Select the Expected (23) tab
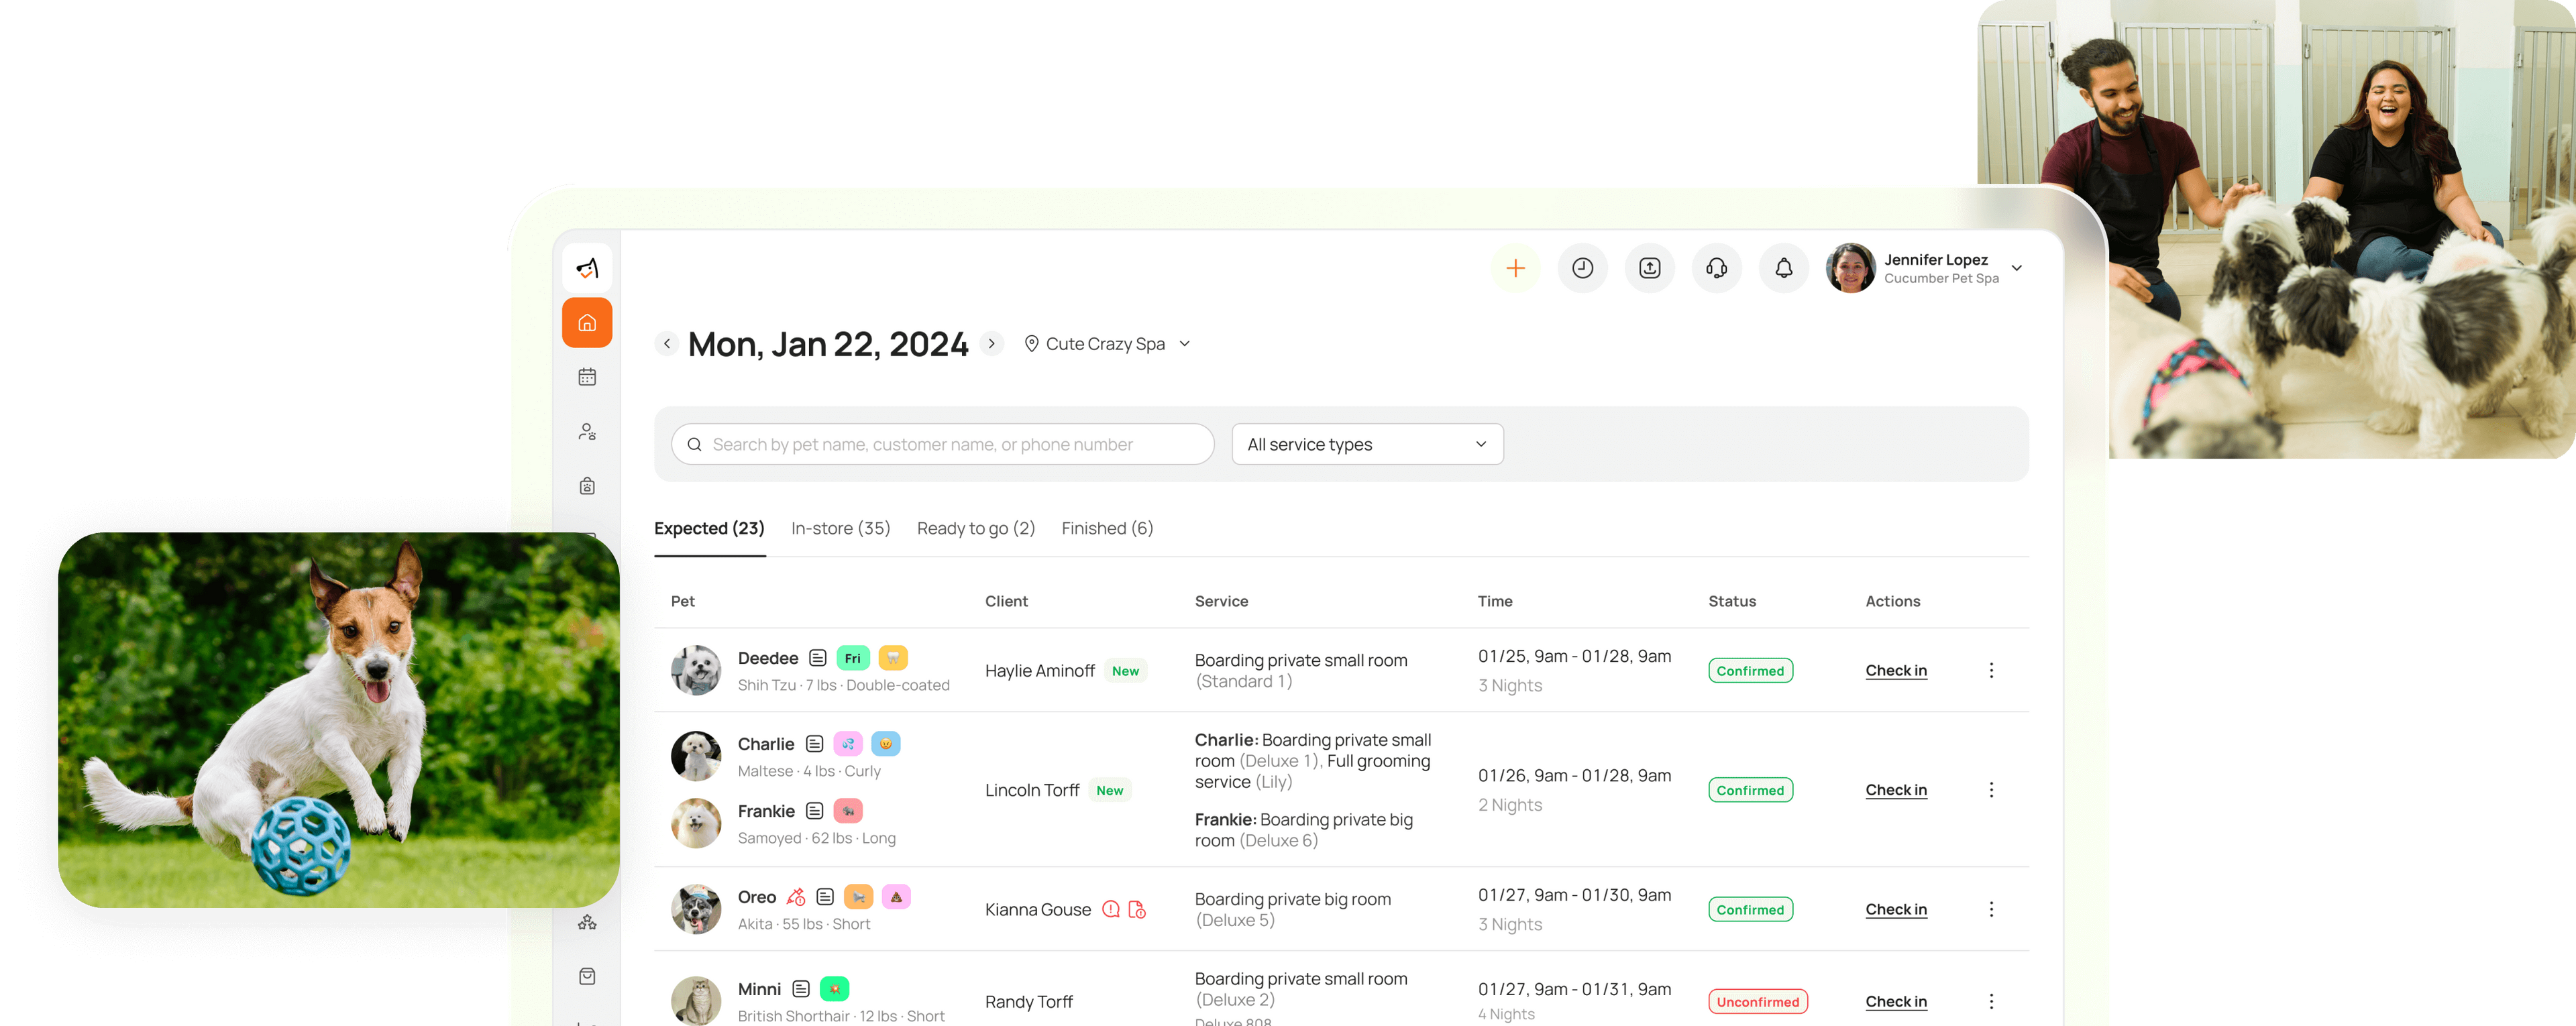 click(709, 528)
